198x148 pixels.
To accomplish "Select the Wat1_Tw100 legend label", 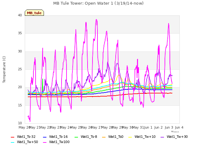I will pyautogui.click(x=59, y=142).
